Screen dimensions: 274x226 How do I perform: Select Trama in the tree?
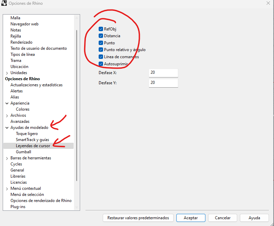[16, 61]
